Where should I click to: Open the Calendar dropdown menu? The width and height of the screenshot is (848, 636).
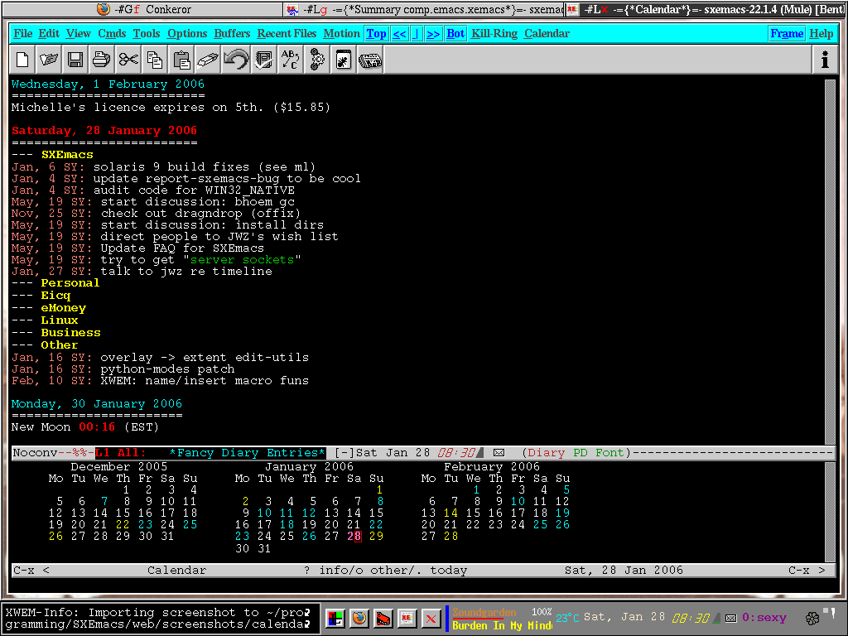[x=547, y=33]
